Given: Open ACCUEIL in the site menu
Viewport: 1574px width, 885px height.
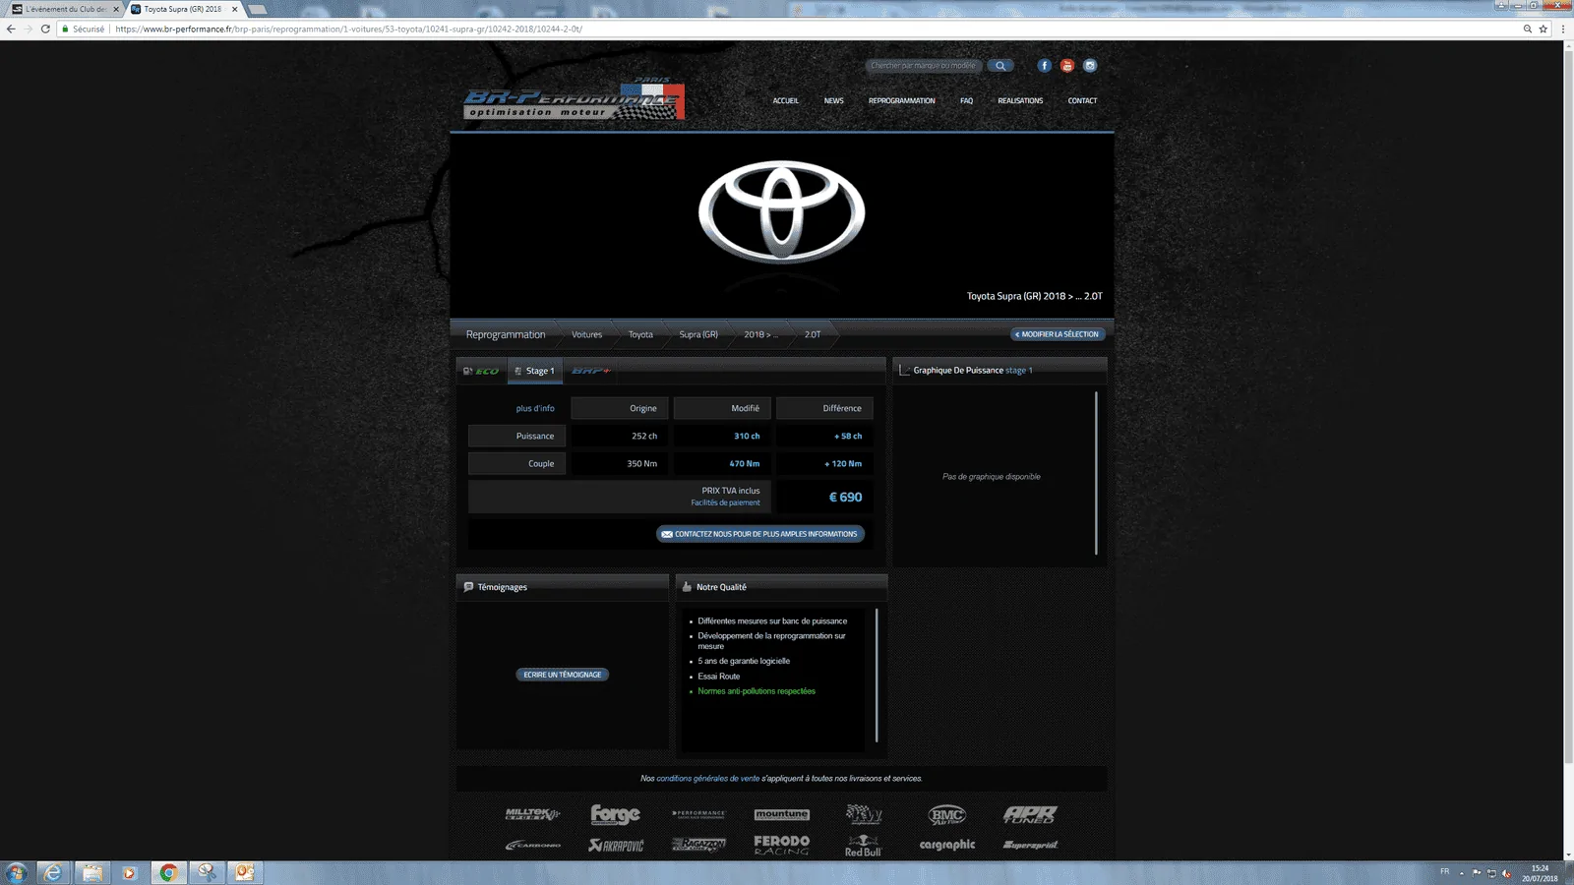Looking at the screenshot, I should (785, 100).
